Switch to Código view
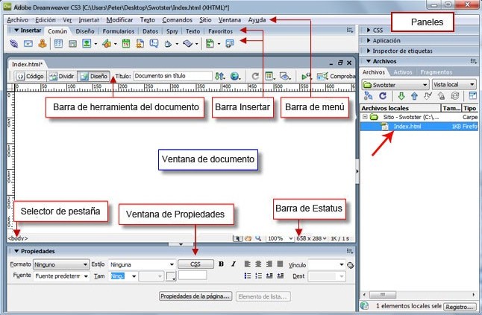Screen dimensions: 482x315 coord(30,76)
